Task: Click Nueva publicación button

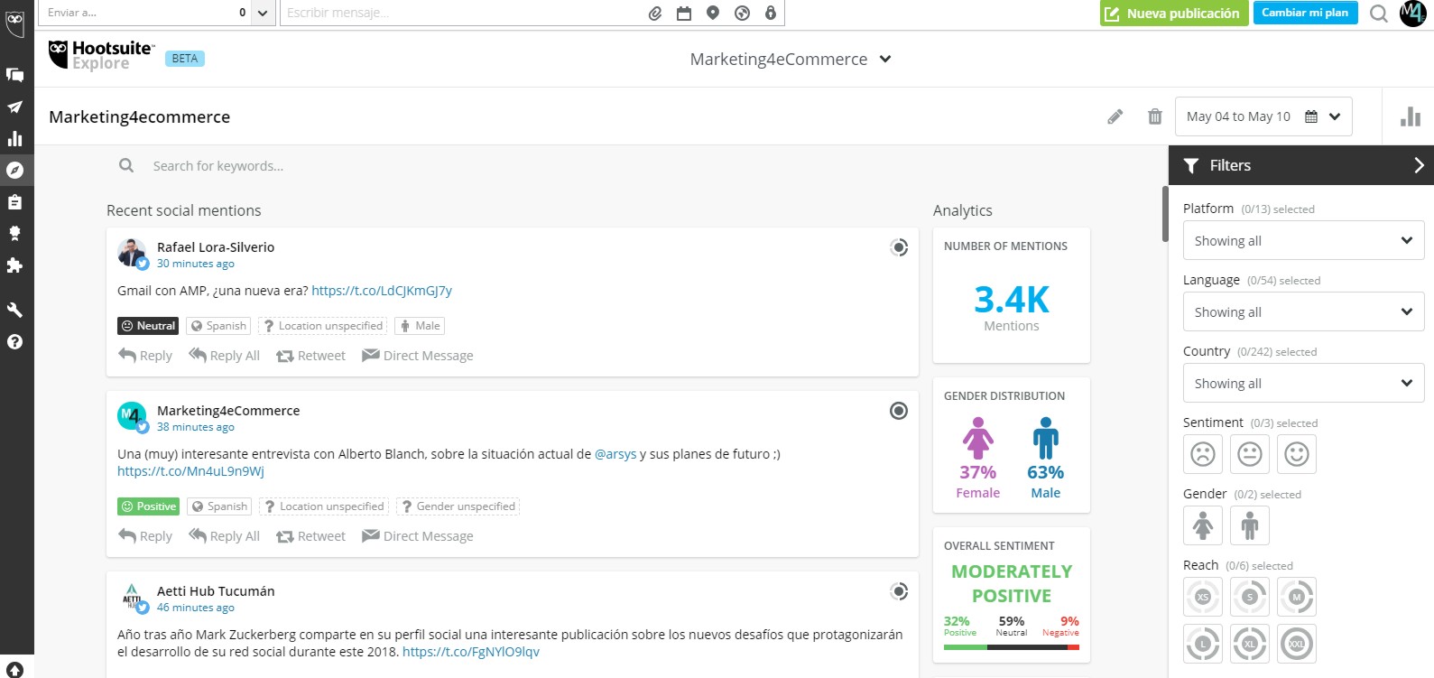Action: (x=1174, y=14)
